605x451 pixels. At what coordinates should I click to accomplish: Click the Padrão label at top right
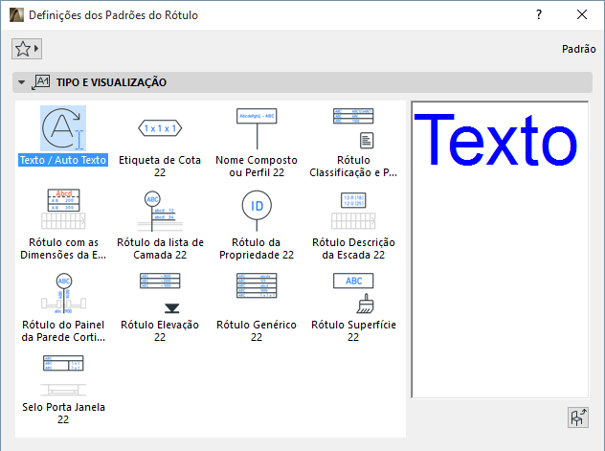pyautogui.click(x=579, y=49)
